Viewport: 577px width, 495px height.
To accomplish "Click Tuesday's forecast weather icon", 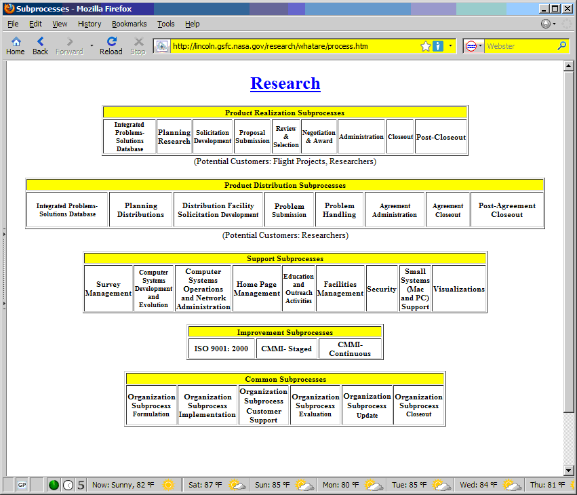I will 442,485.
